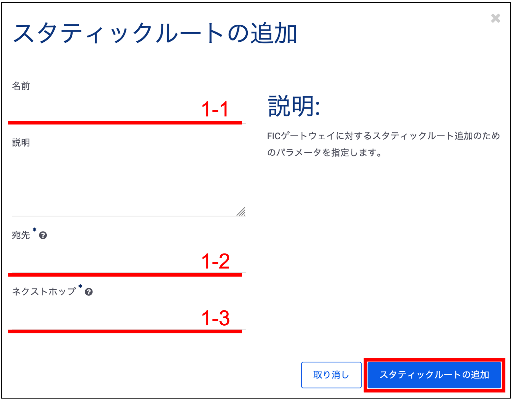Click the red 1-2 annotation marker
Screen dimensions: 512x400
pos(215,261)
